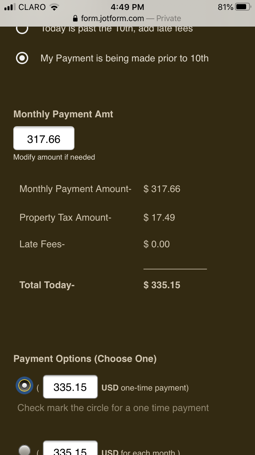Tap the 'Payment Options (Choose One)' heading
255x455 pixels.
pyautogui.click(x=85, y=359)
